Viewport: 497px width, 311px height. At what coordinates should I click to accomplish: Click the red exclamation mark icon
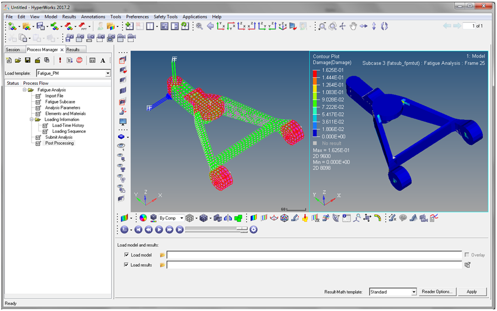(x=60, y=60)
